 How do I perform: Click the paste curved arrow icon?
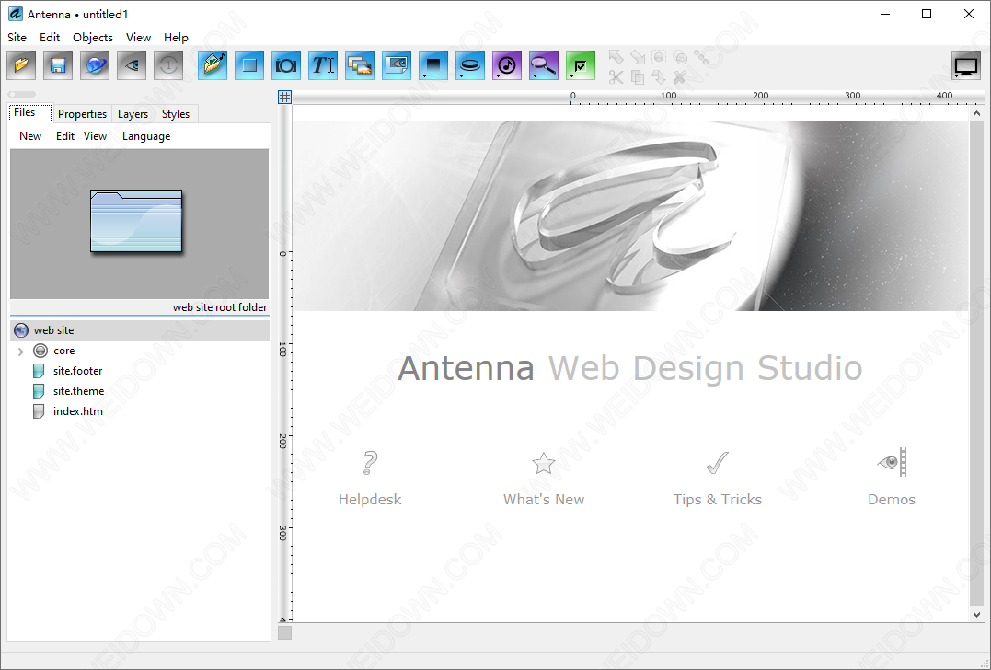pyautogui.click(x=659, y=77)
